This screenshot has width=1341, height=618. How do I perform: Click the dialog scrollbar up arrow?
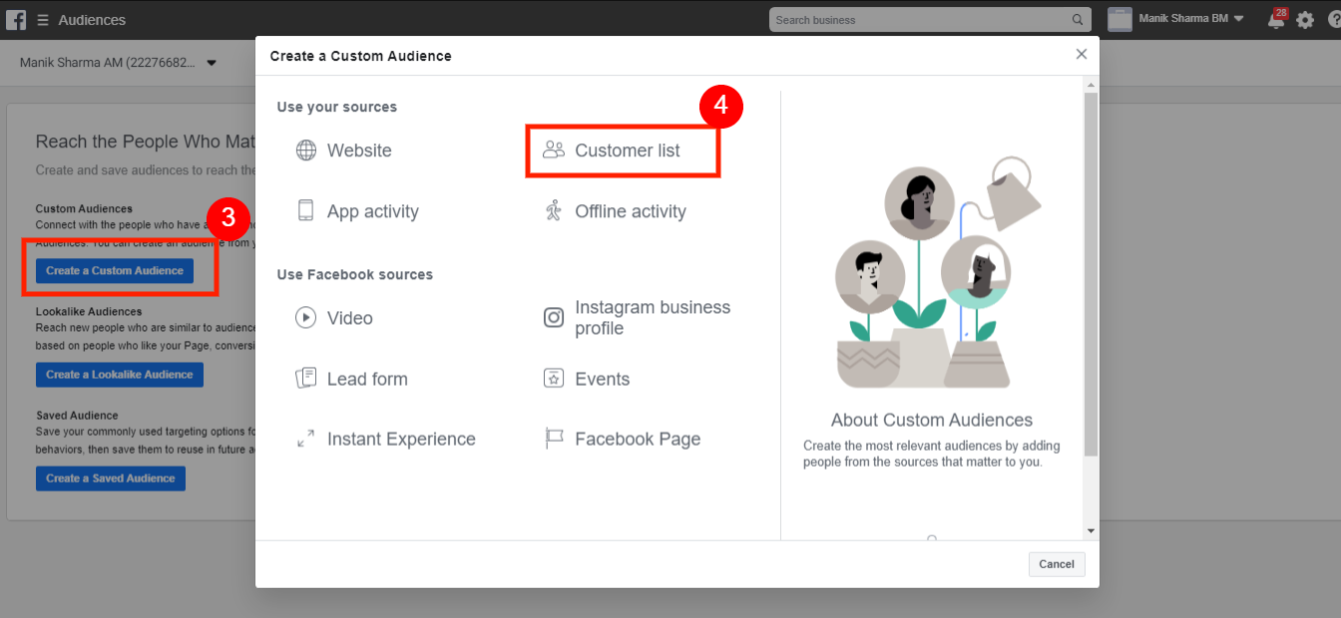pyautogui.click(x=1091, y=86)
